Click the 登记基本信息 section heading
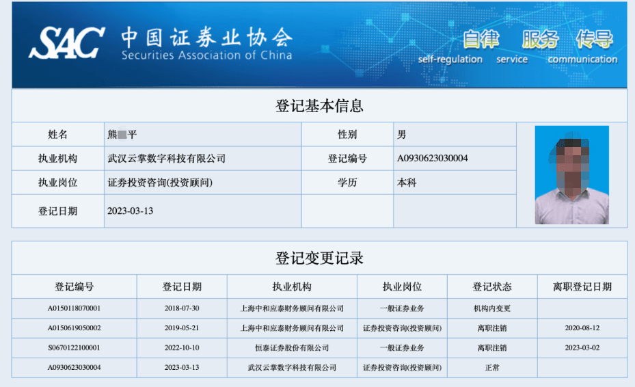The width and height of the screenshot is (635, 387). 319,106
